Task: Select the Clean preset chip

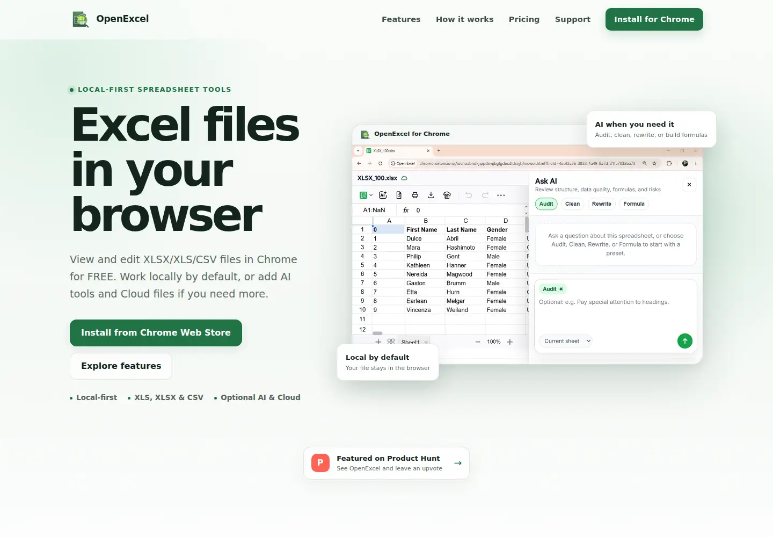Action: tap(572, 204)
